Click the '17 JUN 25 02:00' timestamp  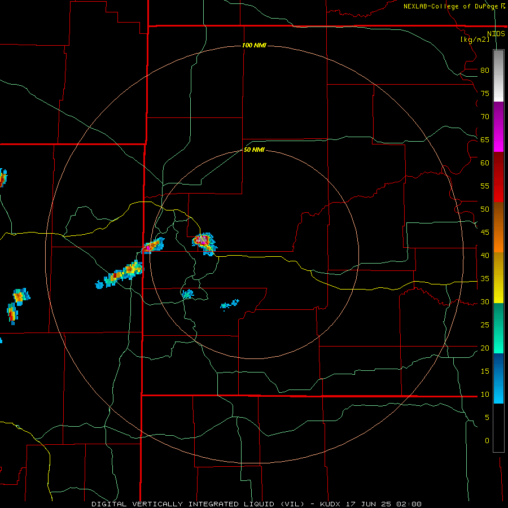(x=384, y=504)
